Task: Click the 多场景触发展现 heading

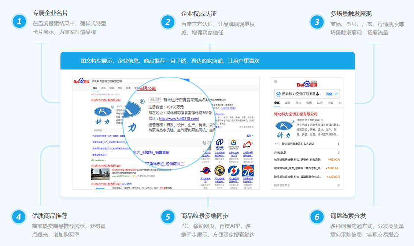Action: [351, 14]
